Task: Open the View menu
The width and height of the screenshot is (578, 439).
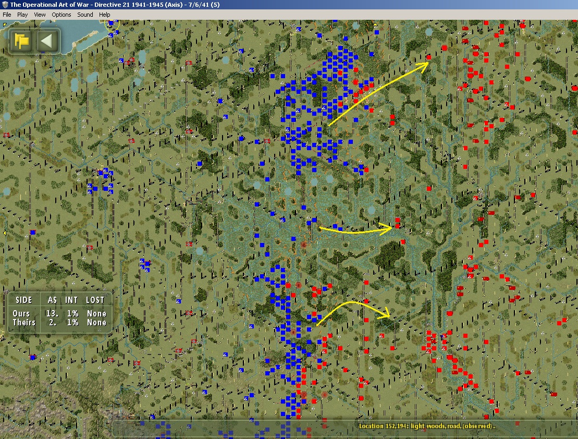Action: click(40, 15)
